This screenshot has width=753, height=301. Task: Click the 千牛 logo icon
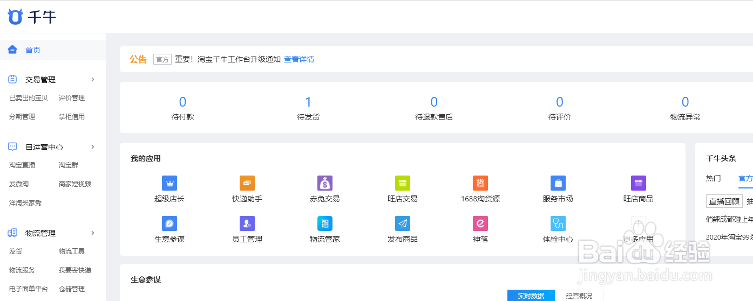click(15, 17)
